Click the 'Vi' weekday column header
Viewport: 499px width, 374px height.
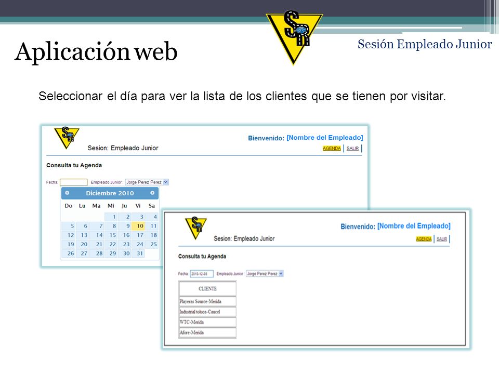coord(138,206)
